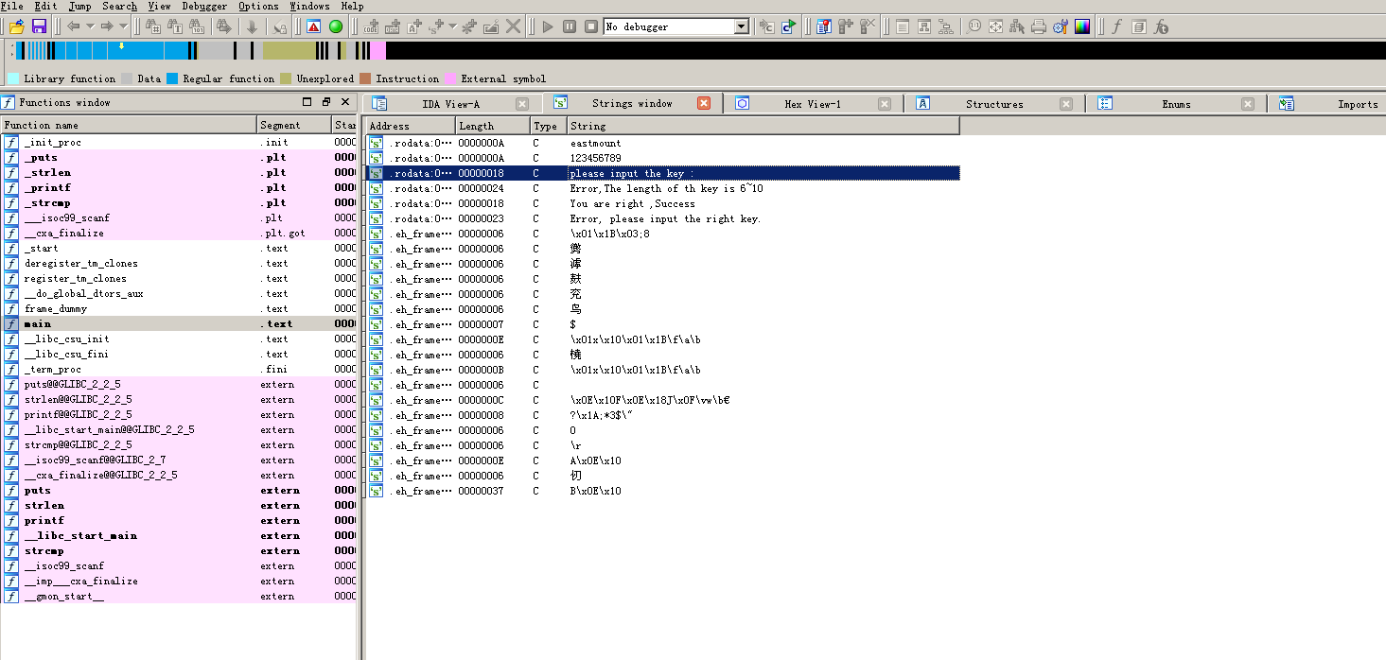Viewport: 1386px width, 660px height.
Task: Open the text search binoculars tool
Action: tap(174, 26)
